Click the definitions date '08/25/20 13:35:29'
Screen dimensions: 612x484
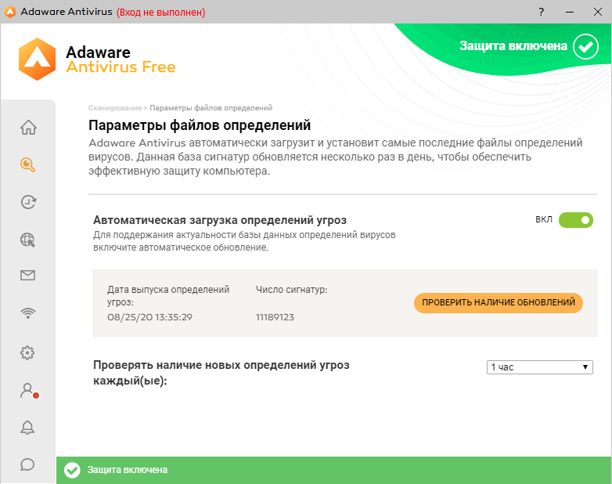150,317
